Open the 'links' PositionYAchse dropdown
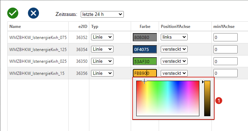 (x=174, y=37)
